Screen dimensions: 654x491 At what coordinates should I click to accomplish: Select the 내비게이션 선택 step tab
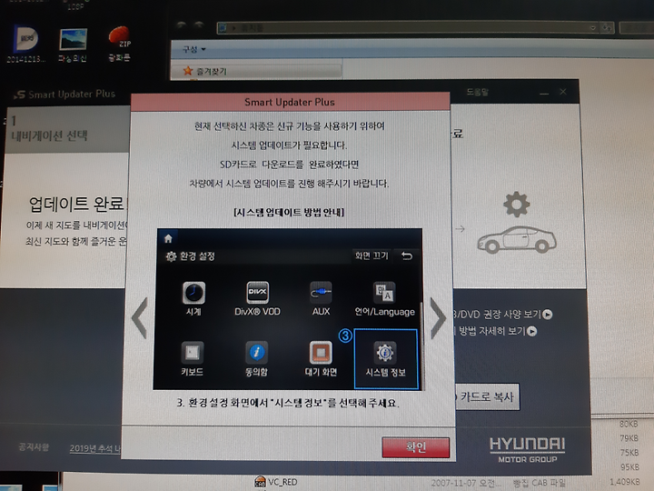point(66,129)
